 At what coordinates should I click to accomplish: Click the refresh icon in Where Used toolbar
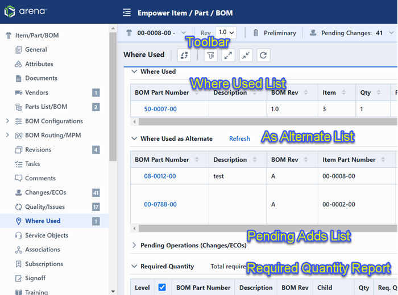263,55
